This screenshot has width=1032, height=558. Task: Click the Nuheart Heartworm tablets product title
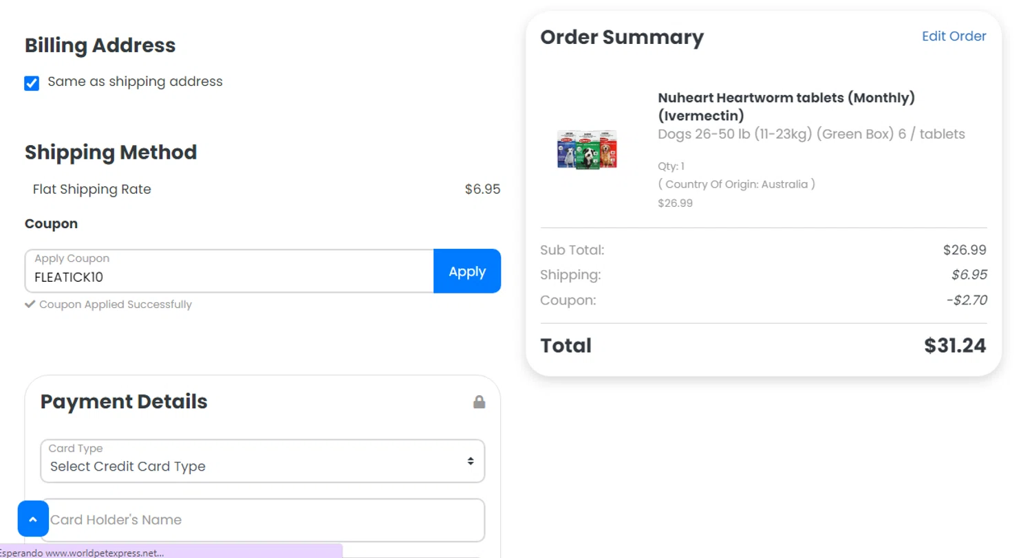pyautogui.click(x=786, y=107)
